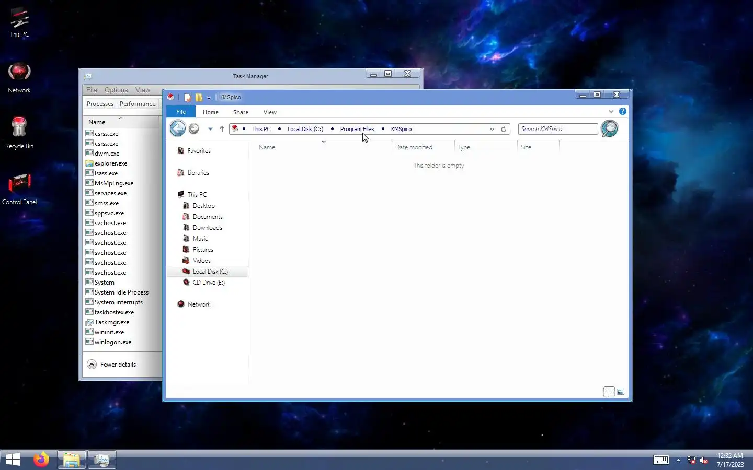753x470 pixels.
Task: Open Videos in navigation pane
Action: [201, 261]
